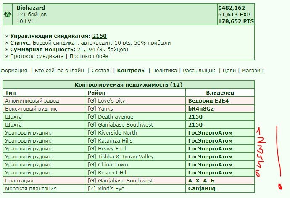Open Шахта in the row owned by 2150 at Ganjabase Southwest
This screenshot has width=290, height=198.
click(13, 125)
